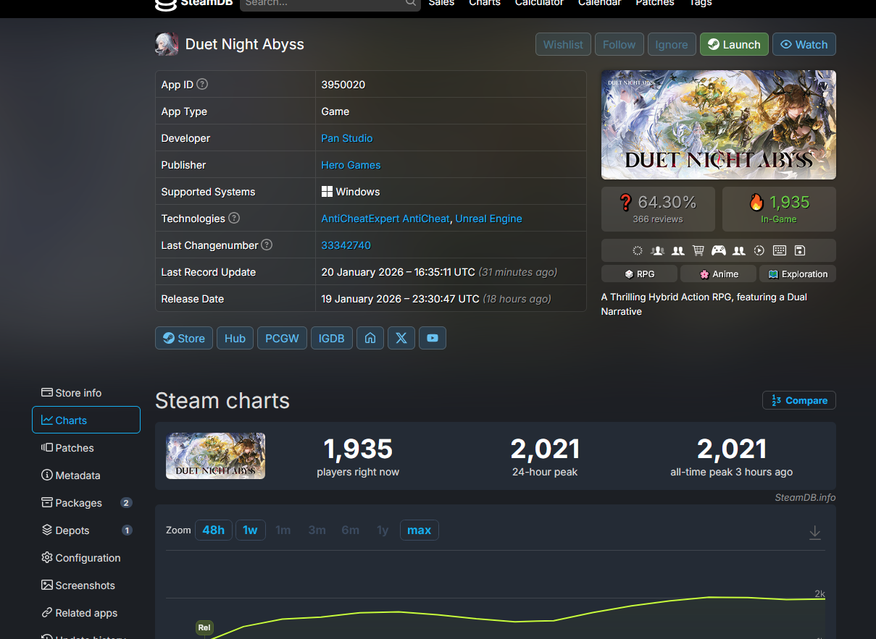Click the large Duet Night Abyss banner image
Image resolution: width=876 pixels, height=639 pixels.
(x=719, y=124)
